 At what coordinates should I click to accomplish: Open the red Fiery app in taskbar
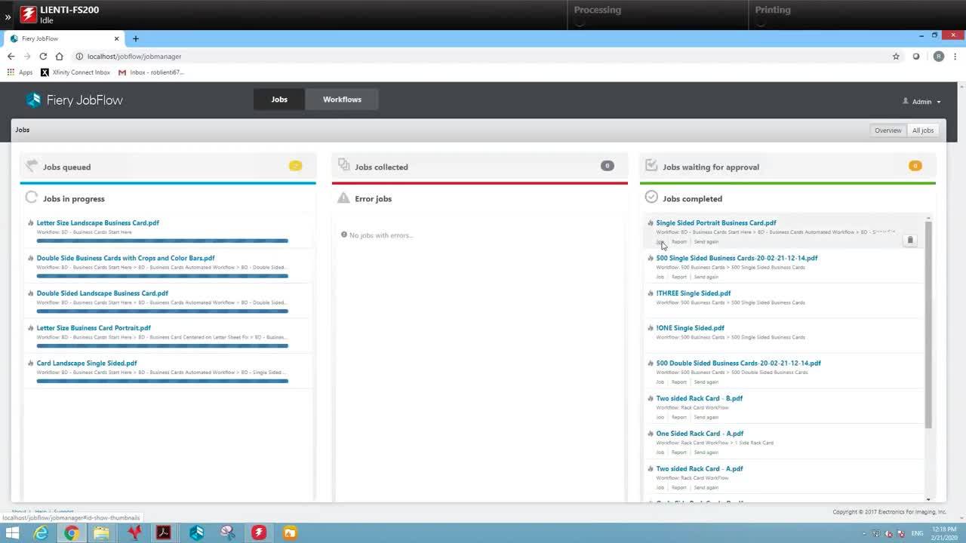[x=259, y=533]
